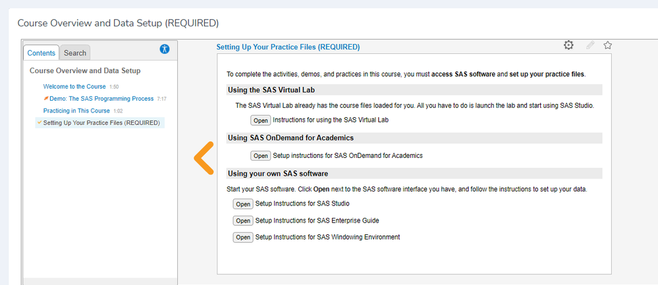Click the Course Overview and Data Setup panel heading
This screenshot has height=285, width=658.
[85, 70]
